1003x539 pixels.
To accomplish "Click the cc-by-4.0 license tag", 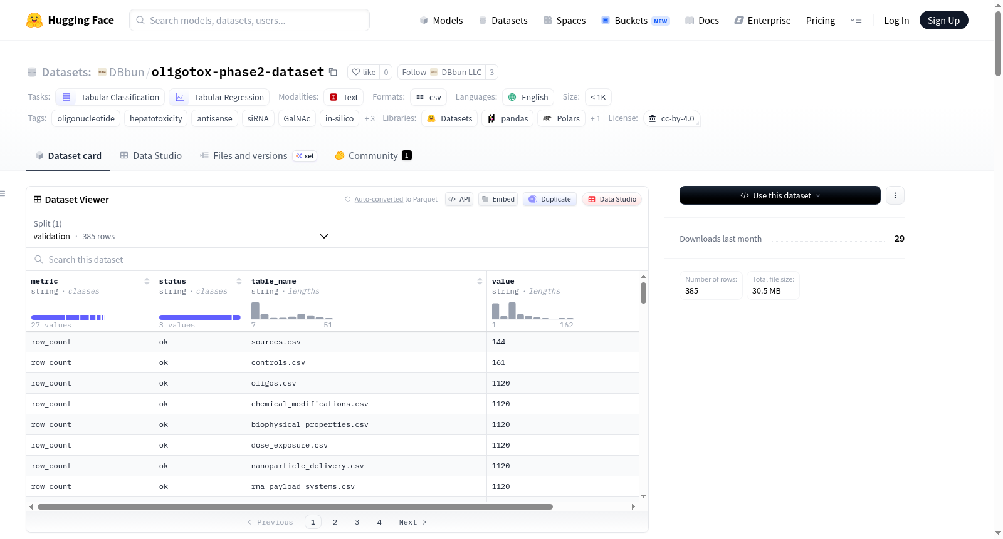I will click(x=672, y=118).
